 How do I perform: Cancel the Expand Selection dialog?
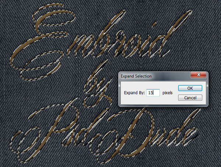point(190,98)
